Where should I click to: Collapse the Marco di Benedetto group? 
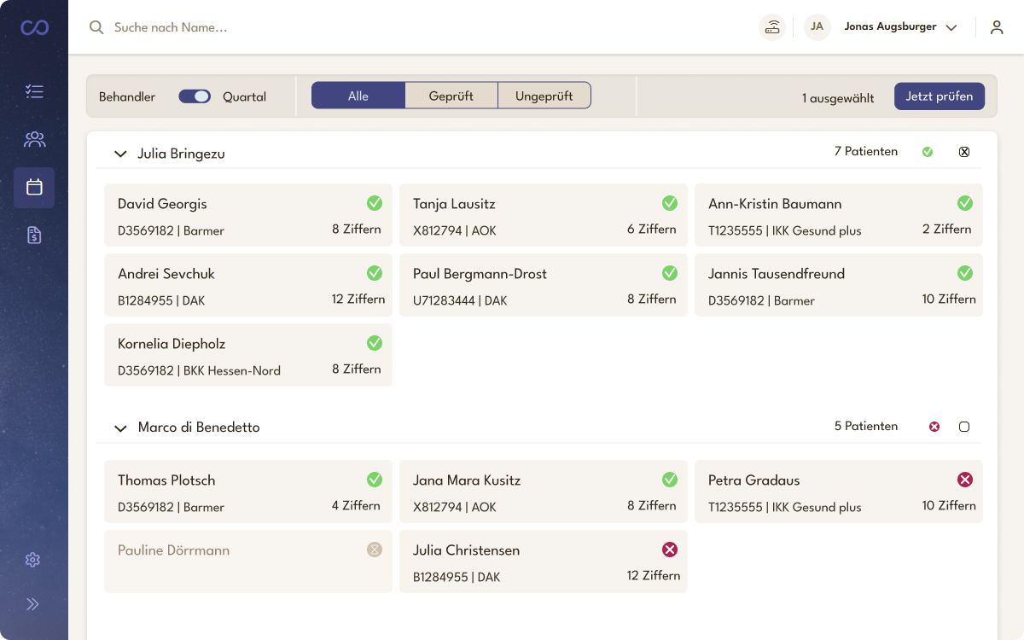point(120,427)
